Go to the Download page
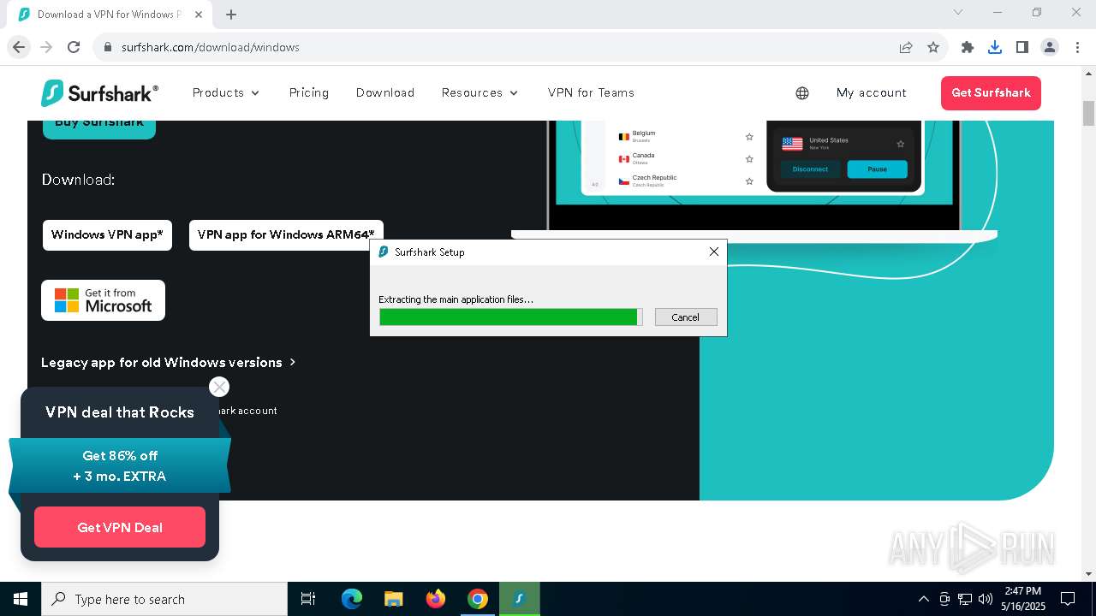 coord(385,92)
